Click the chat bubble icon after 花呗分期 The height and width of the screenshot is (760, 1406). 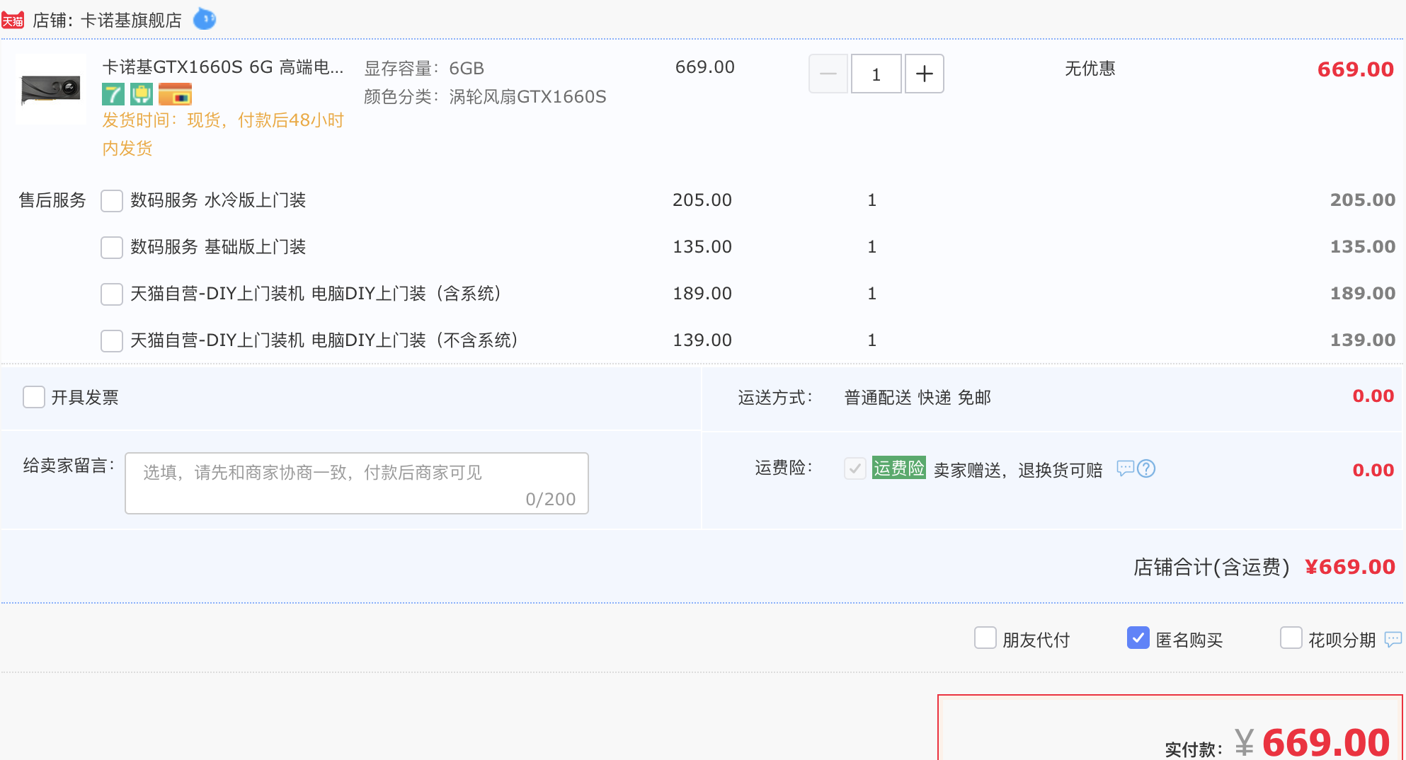coord(1393,640)
